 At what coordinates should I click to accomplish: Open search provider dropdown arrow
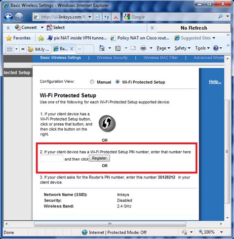tap(228, 16)
